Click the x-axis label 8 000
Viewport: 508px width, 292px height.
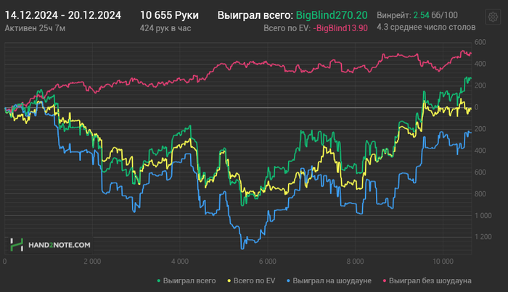tap(356, 262)
